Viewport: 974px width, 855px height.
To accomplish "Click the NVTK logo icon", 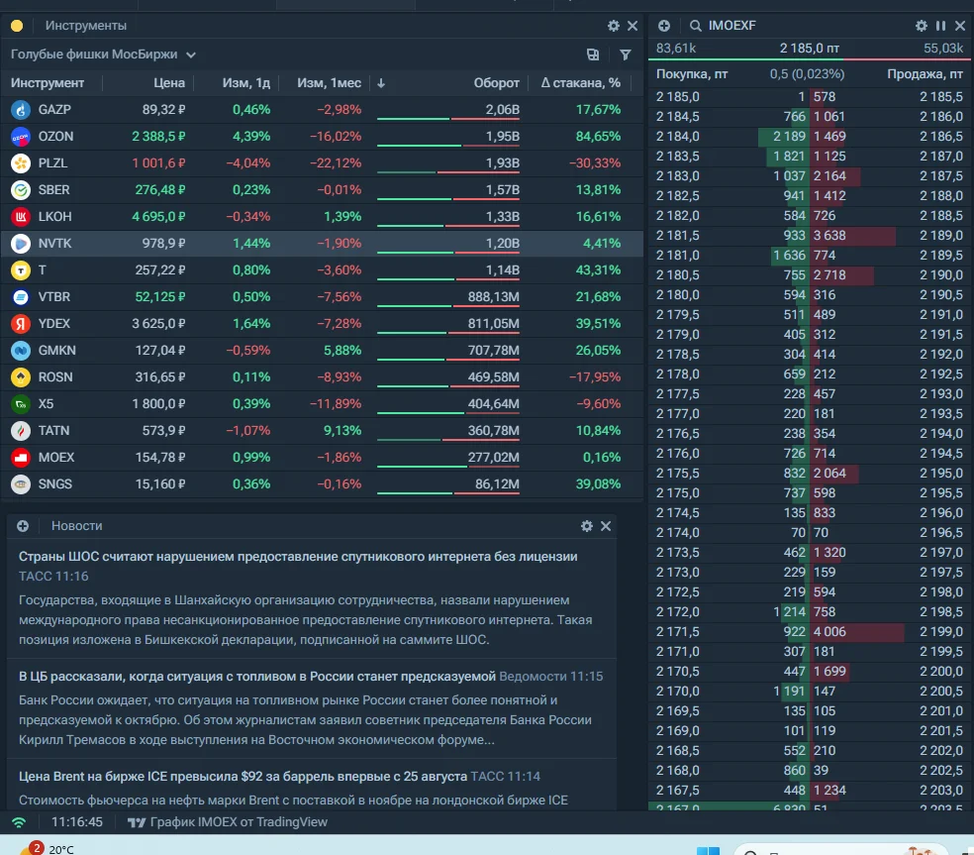I will pyautogui.click(x=21, y=243).
